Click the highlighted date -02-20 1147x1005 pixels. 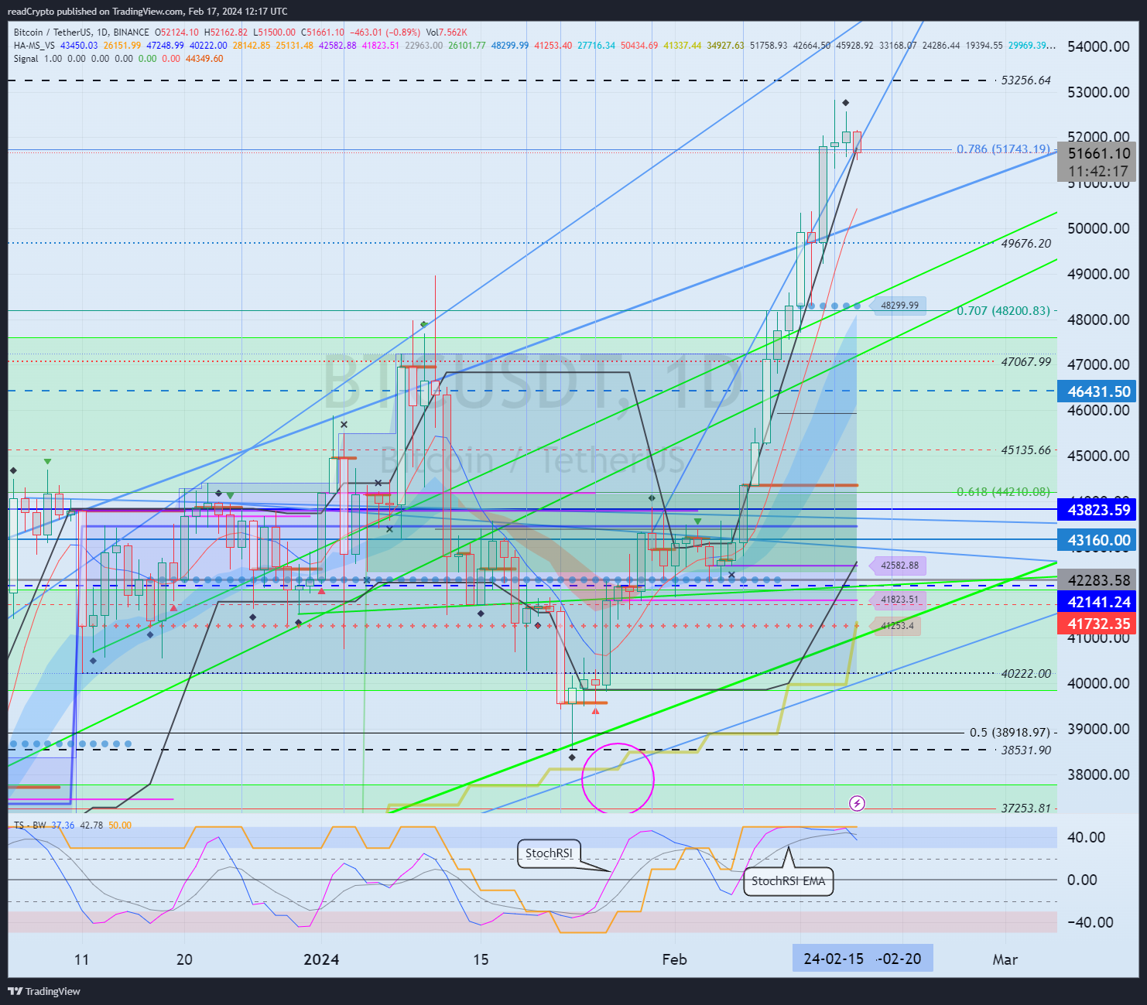[x=899, y=959]
